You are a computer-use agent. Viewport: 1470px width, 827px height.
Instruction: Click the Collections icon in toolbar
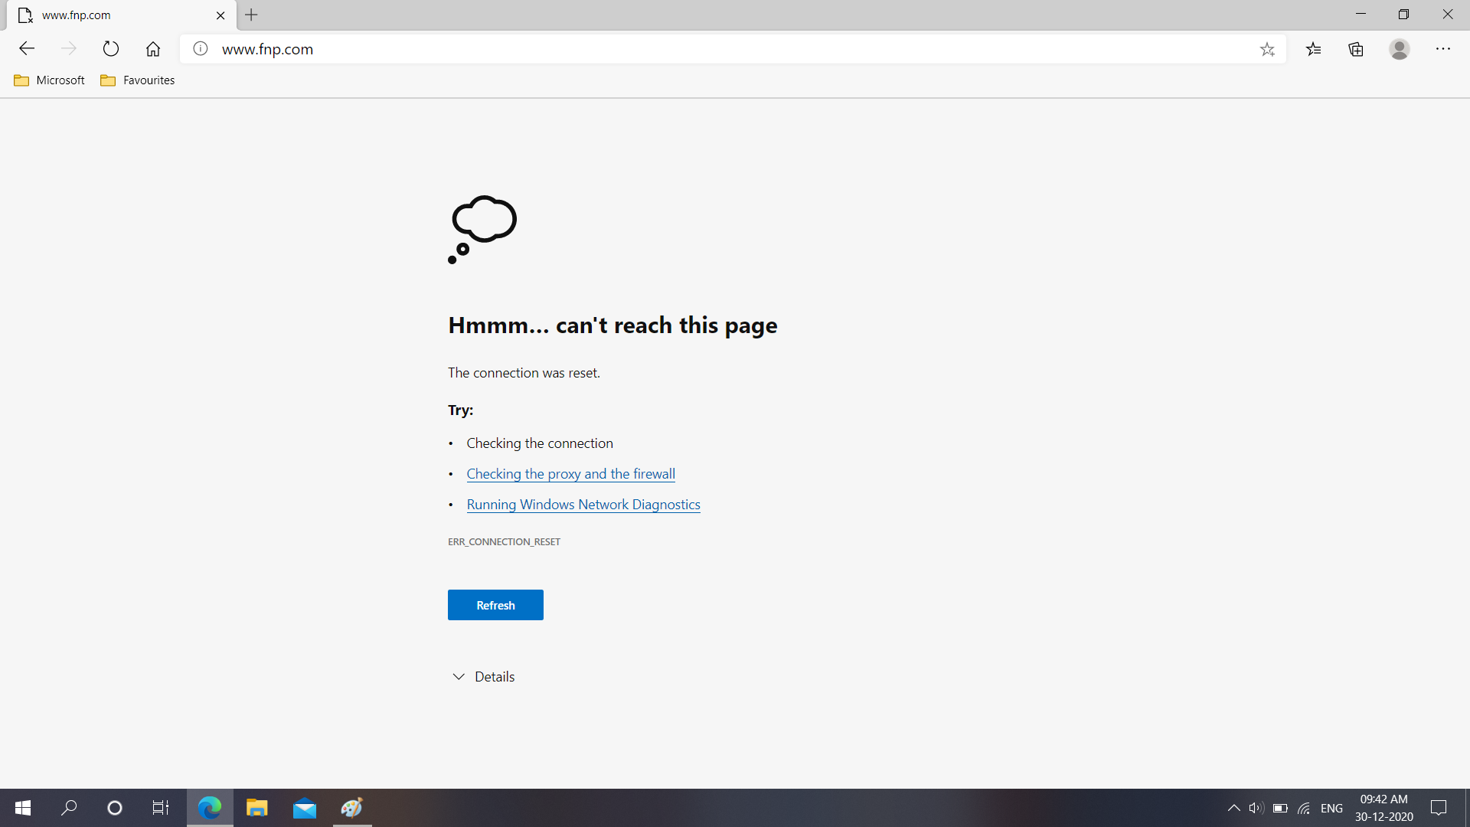[1356, 48]
